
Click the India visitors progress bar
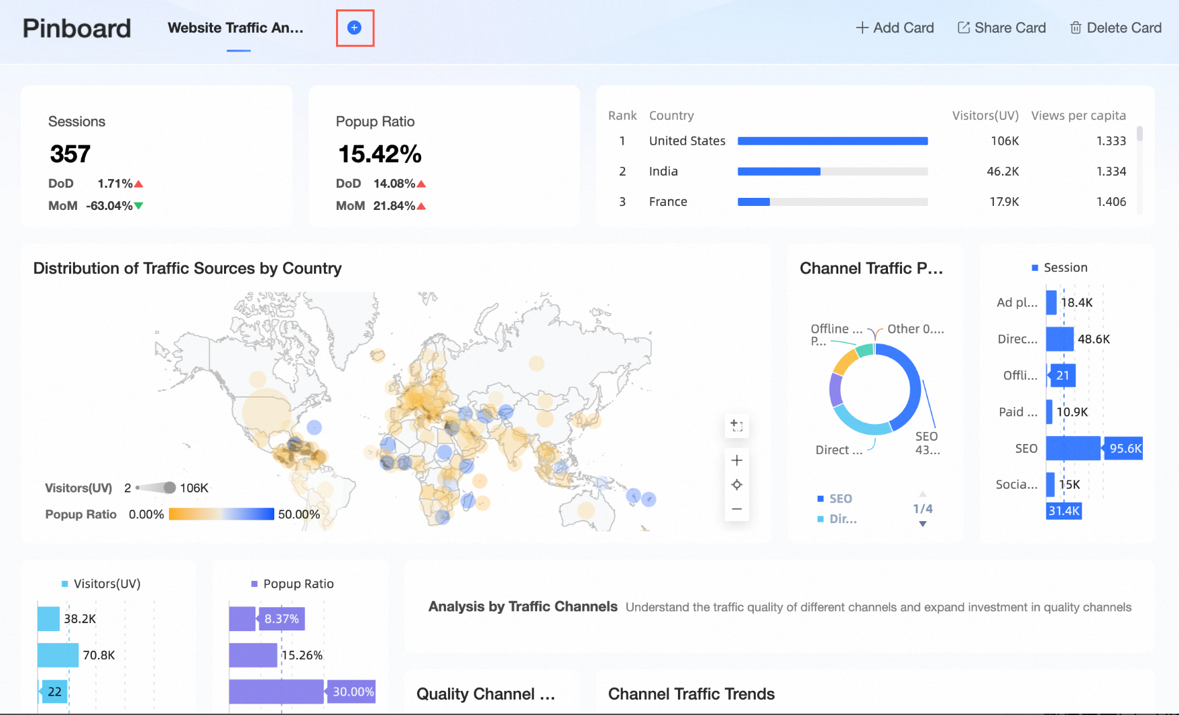(833, 171)
